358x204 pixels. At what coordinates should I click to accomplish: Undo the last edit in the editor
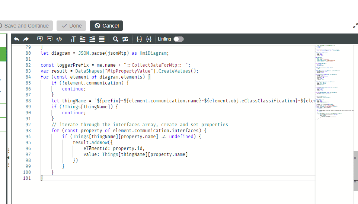pos(17,39)
